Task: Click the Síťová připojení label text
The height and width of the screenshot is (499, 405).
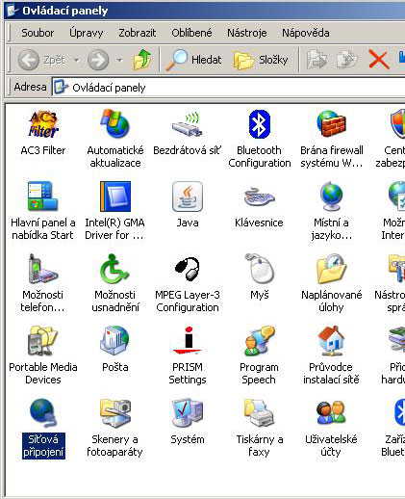Action: click(43, 446)
